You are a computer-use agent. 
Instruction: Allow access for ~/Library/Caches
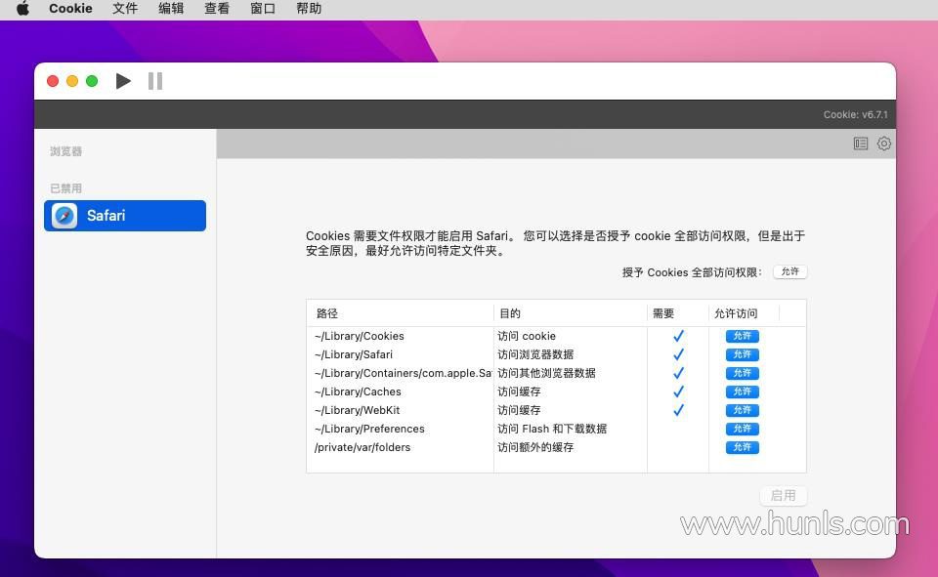742,392
